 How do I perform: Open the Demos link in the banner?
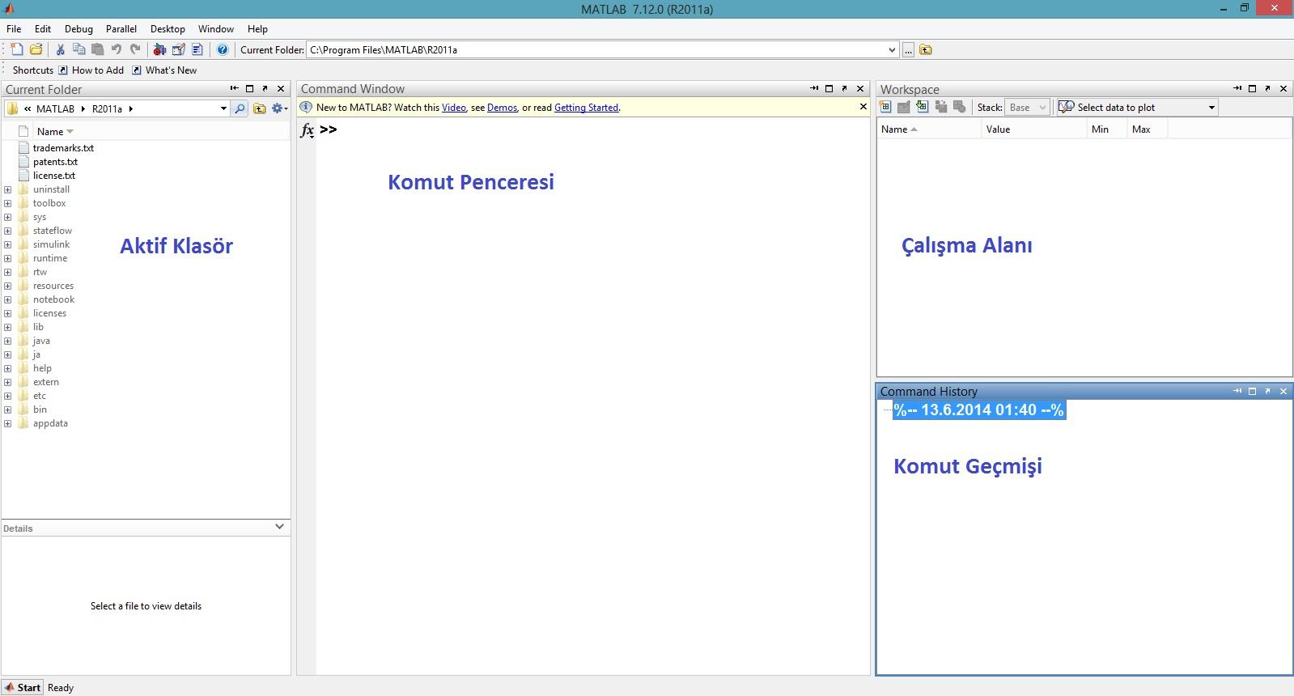[x=502, y=108]
